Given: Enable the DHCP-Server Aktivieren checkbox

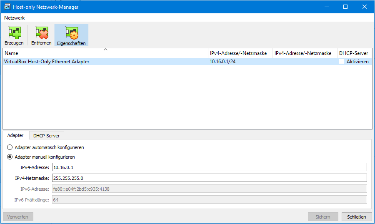Looking at the screenshot, I should tap(342, 62).
